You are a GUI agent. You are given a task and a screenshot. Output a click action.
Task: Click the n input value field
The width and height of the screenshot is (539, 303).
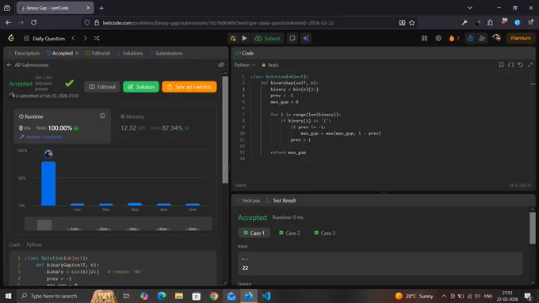(380, 263)
